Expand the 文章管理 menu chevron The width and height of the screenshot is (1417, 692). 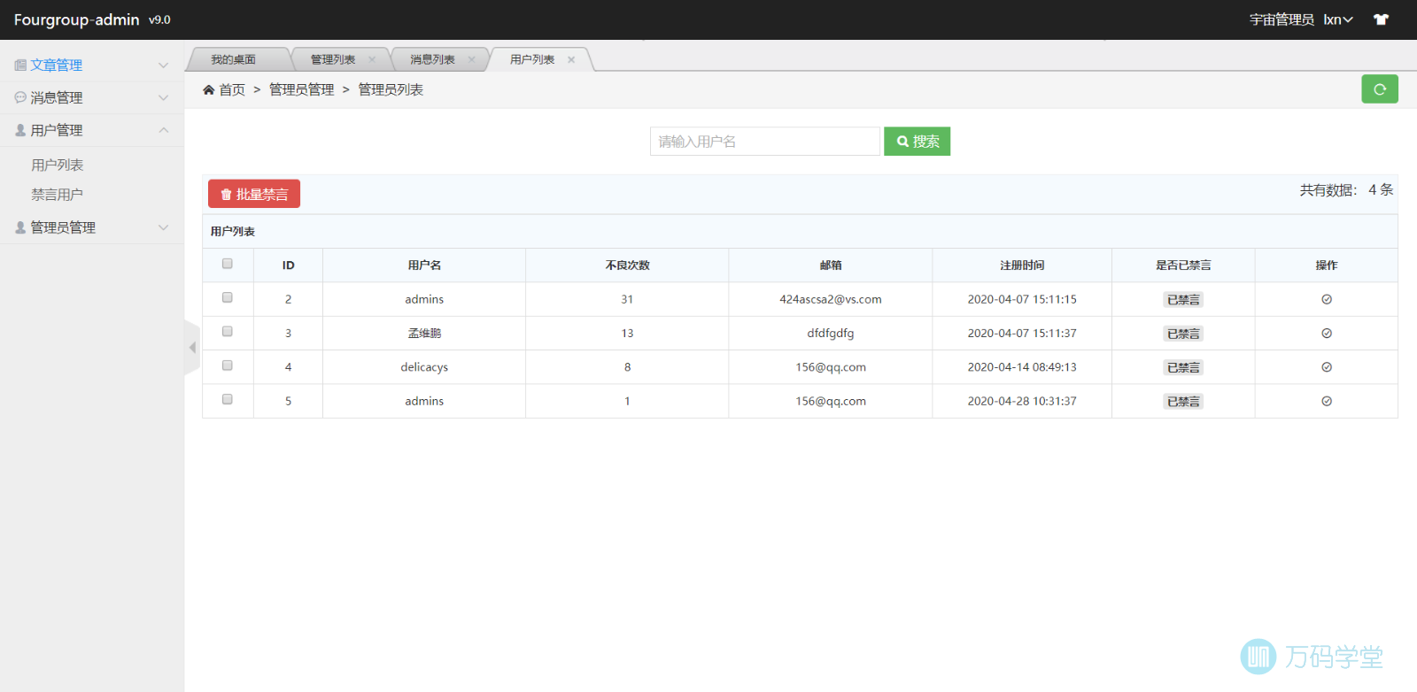tap(163, 65)
